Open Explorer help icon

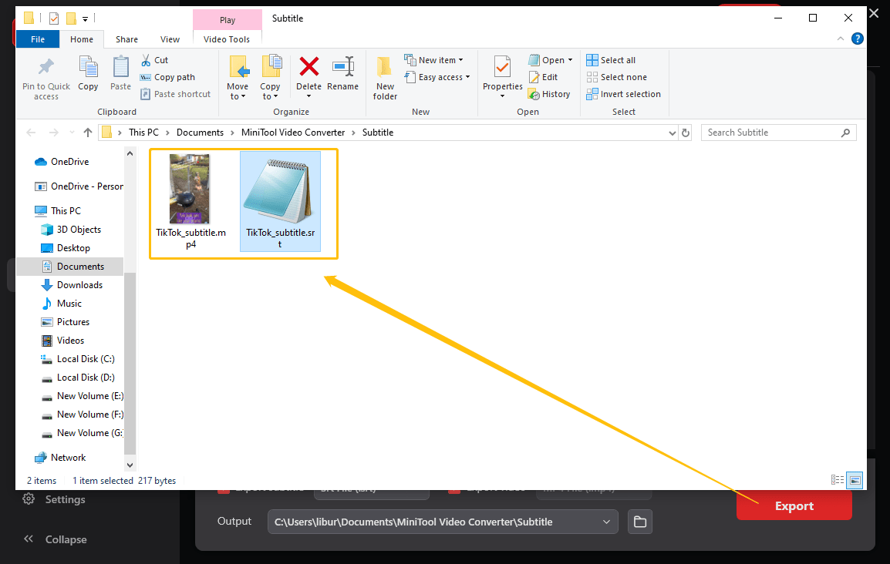(x=858, y=39)
